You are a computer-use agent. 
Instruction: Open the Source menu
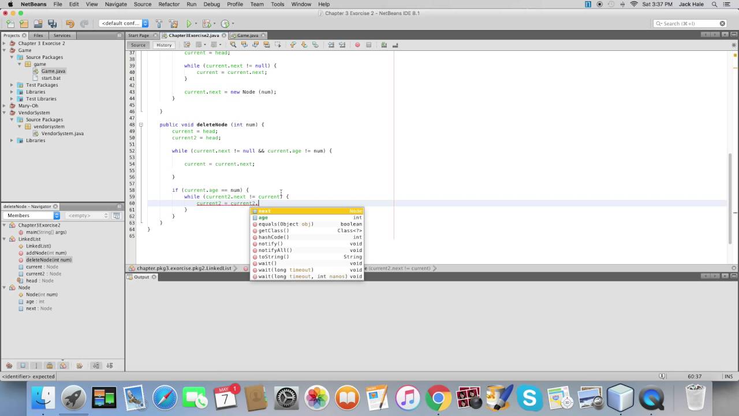pyautogui.click(x=143, y=4)
